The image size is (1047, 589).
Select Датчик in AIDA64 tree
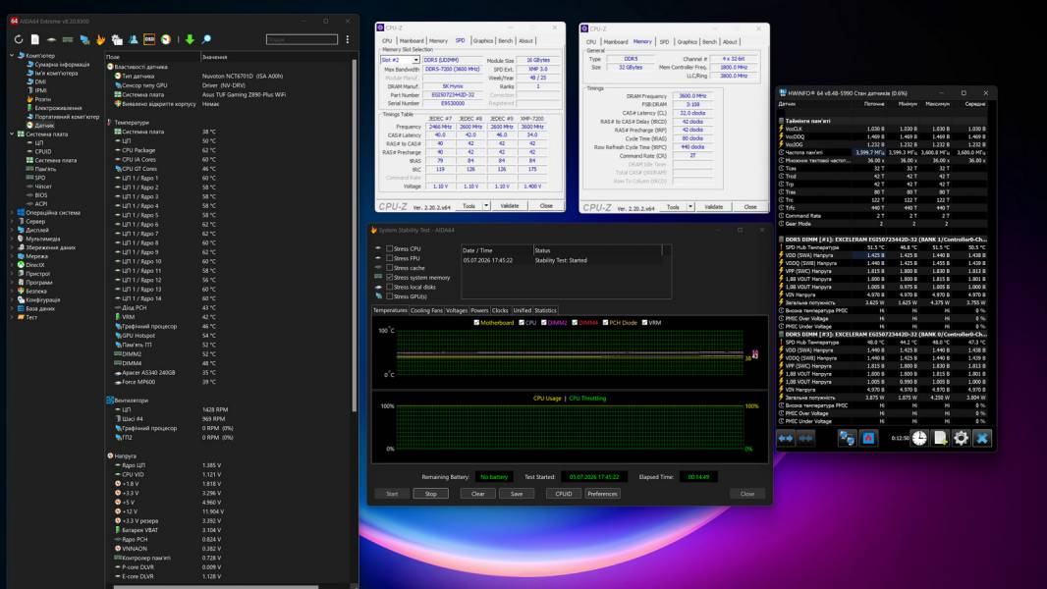(x=45, y=126)
